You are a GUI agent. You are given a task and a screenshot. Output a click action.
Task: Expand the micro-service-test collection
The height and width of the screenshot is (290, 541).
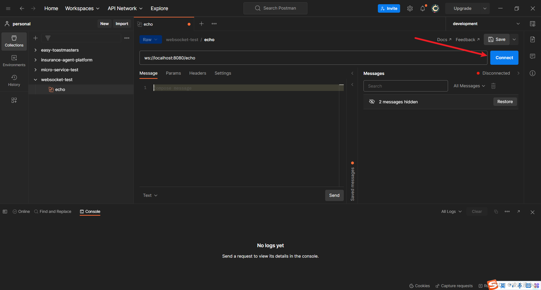36,70
